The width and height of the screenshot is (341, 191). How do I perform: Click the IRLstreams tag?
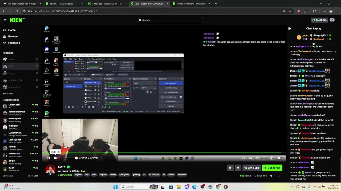tap(154, 175)
